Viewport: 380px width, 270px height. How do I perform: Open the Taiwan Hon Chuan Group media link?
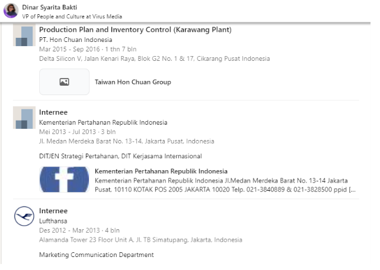pos(133,82)
